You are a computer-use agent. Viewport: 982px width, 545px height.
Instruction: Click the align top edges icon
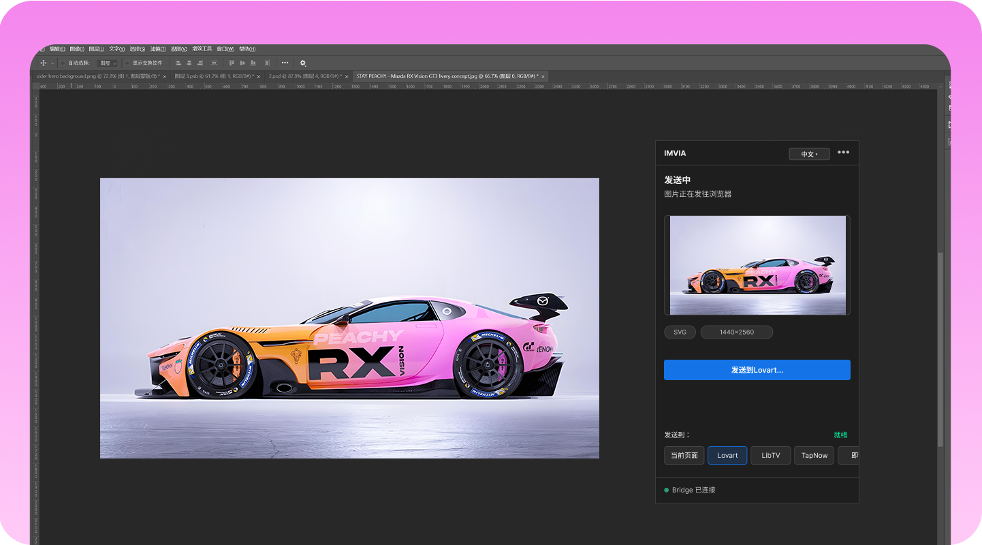[x=232, y=63]
